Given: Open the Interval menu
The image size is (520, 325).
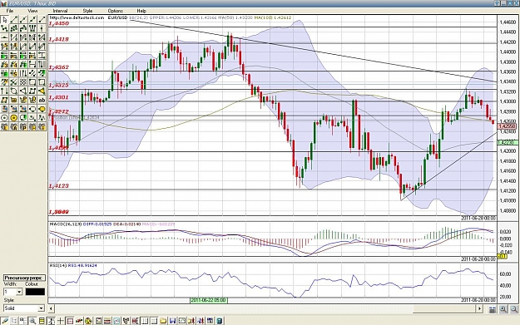Looking at the screenshot, I should tap(60, 11).
